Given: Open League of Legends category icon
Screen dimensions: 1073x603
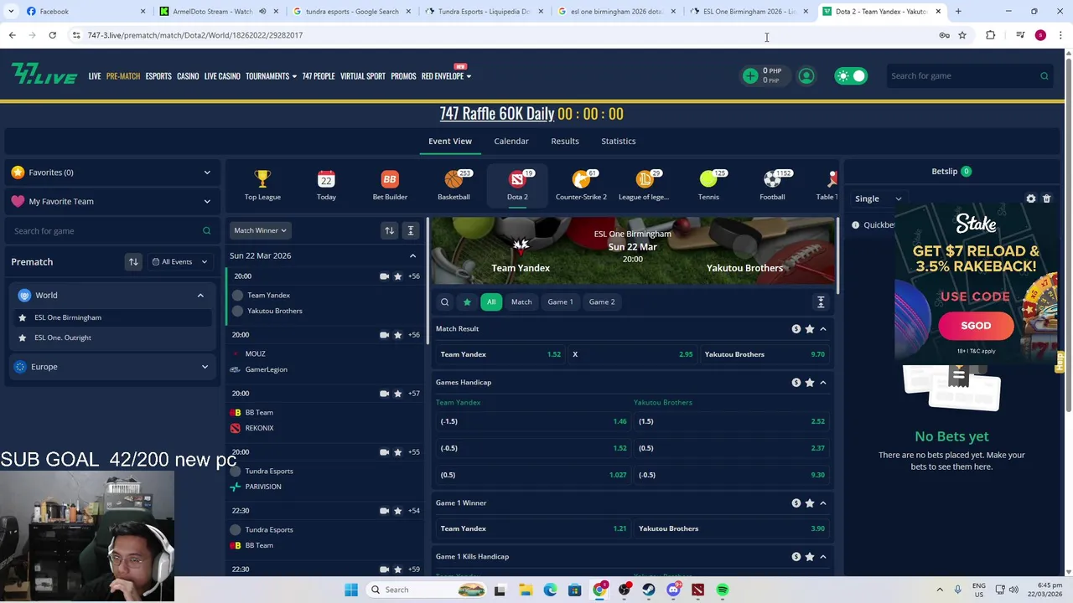Looking at the screenshot, I should click(645, 185).
